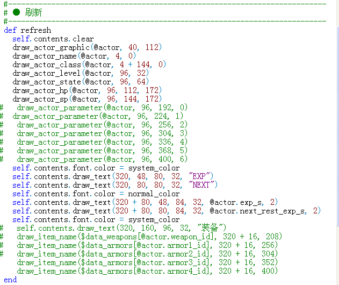Click the draw_actor_hp(@actor, 96, 112, 172) line

tap(87, 90)
